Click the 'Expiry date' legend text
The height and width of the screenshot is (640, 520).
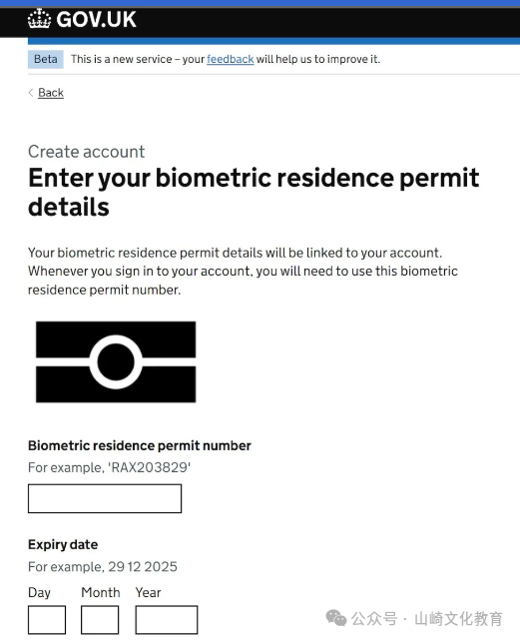(63, 545)
